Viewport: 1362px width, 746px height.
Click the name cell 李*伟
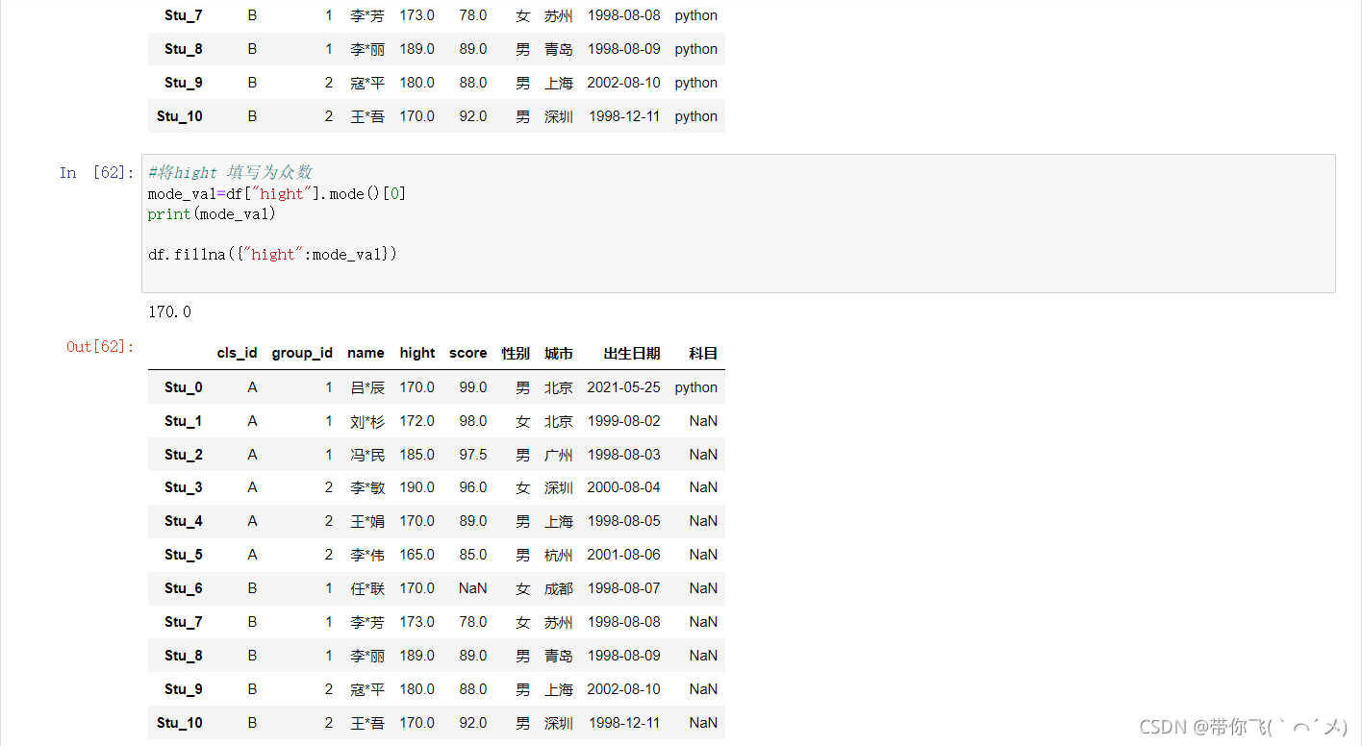tap(367, 555)
